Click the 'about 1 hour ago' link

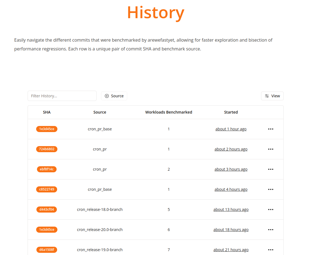(231, 129)
